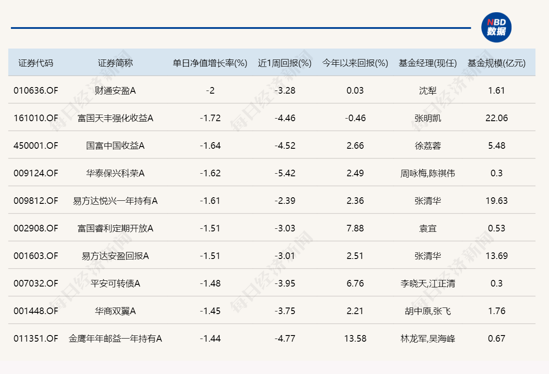The height and width of the screenshot is (374, 549).
Task: Select the 22.06 fund size value
Action: [497, 118]
